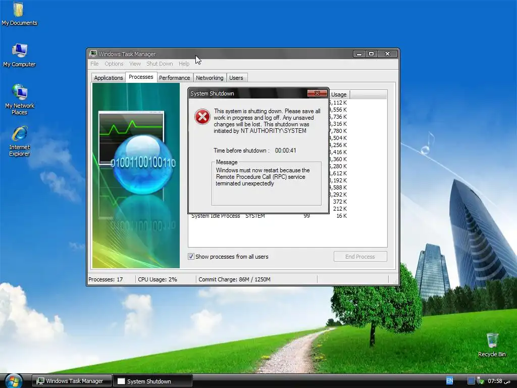Open the Networking tab

click(210, 78)
